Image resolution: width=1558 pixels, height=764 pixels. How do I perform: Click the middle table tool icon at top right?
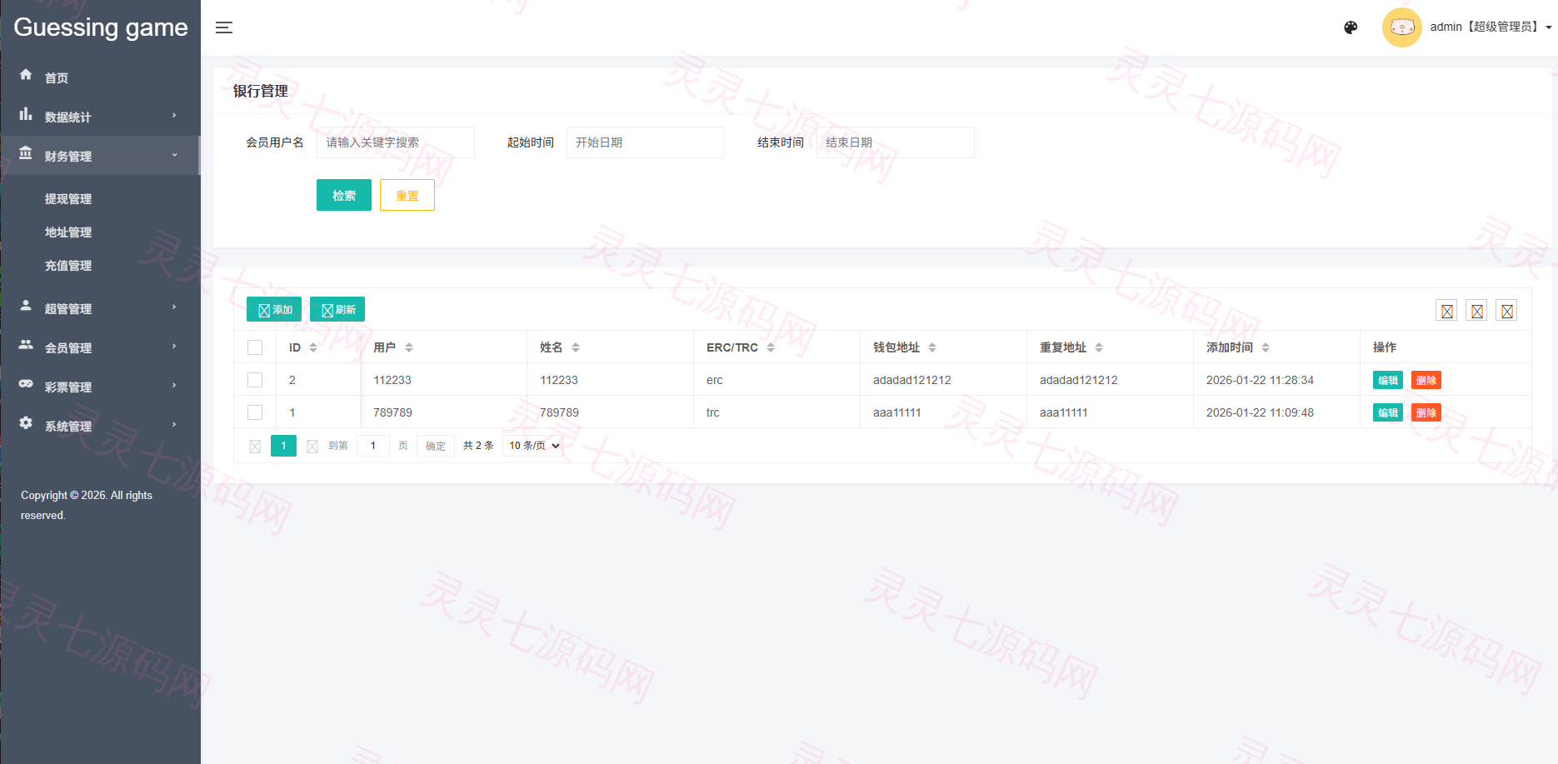tap(1476, 311)
